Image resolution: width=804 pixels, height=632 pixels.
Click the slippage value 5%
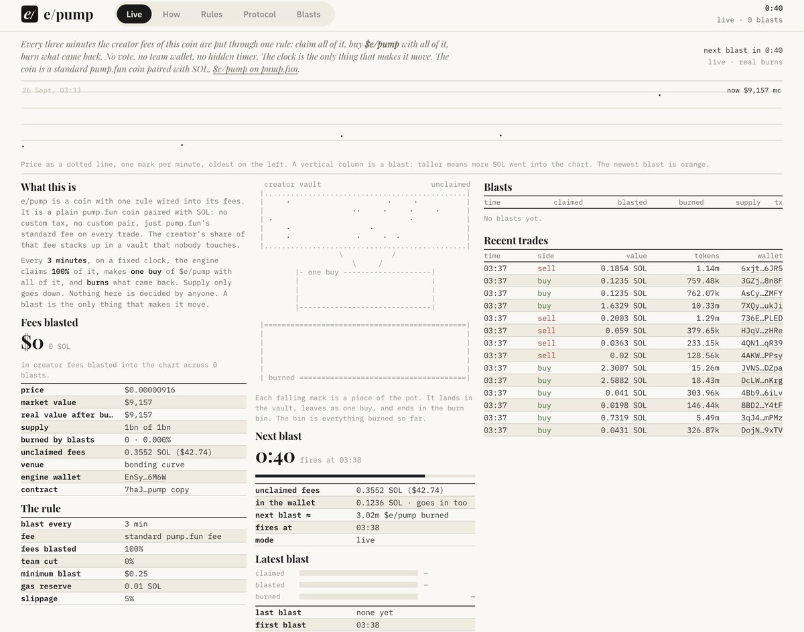[x=129, y=599]
